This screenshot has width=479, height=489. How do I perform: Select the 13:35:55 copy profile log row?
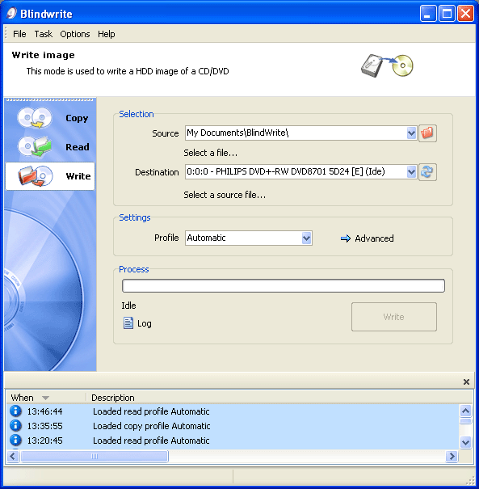pos(233,426)
